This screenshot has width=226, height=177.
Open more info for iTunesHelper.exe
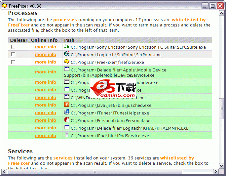tap(46, 113)
